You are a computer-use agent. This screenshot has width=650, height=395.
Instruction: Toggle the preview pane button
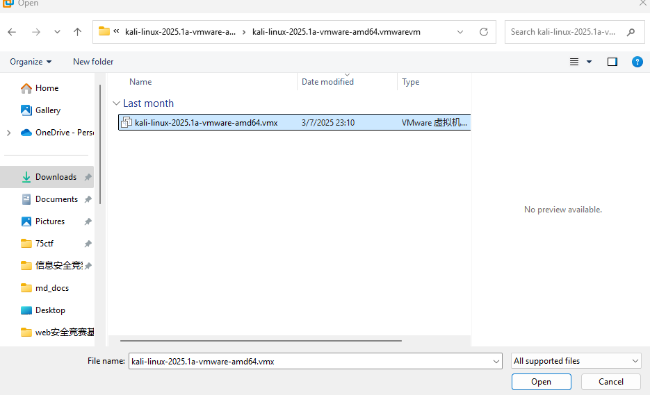tap(612, 62)
